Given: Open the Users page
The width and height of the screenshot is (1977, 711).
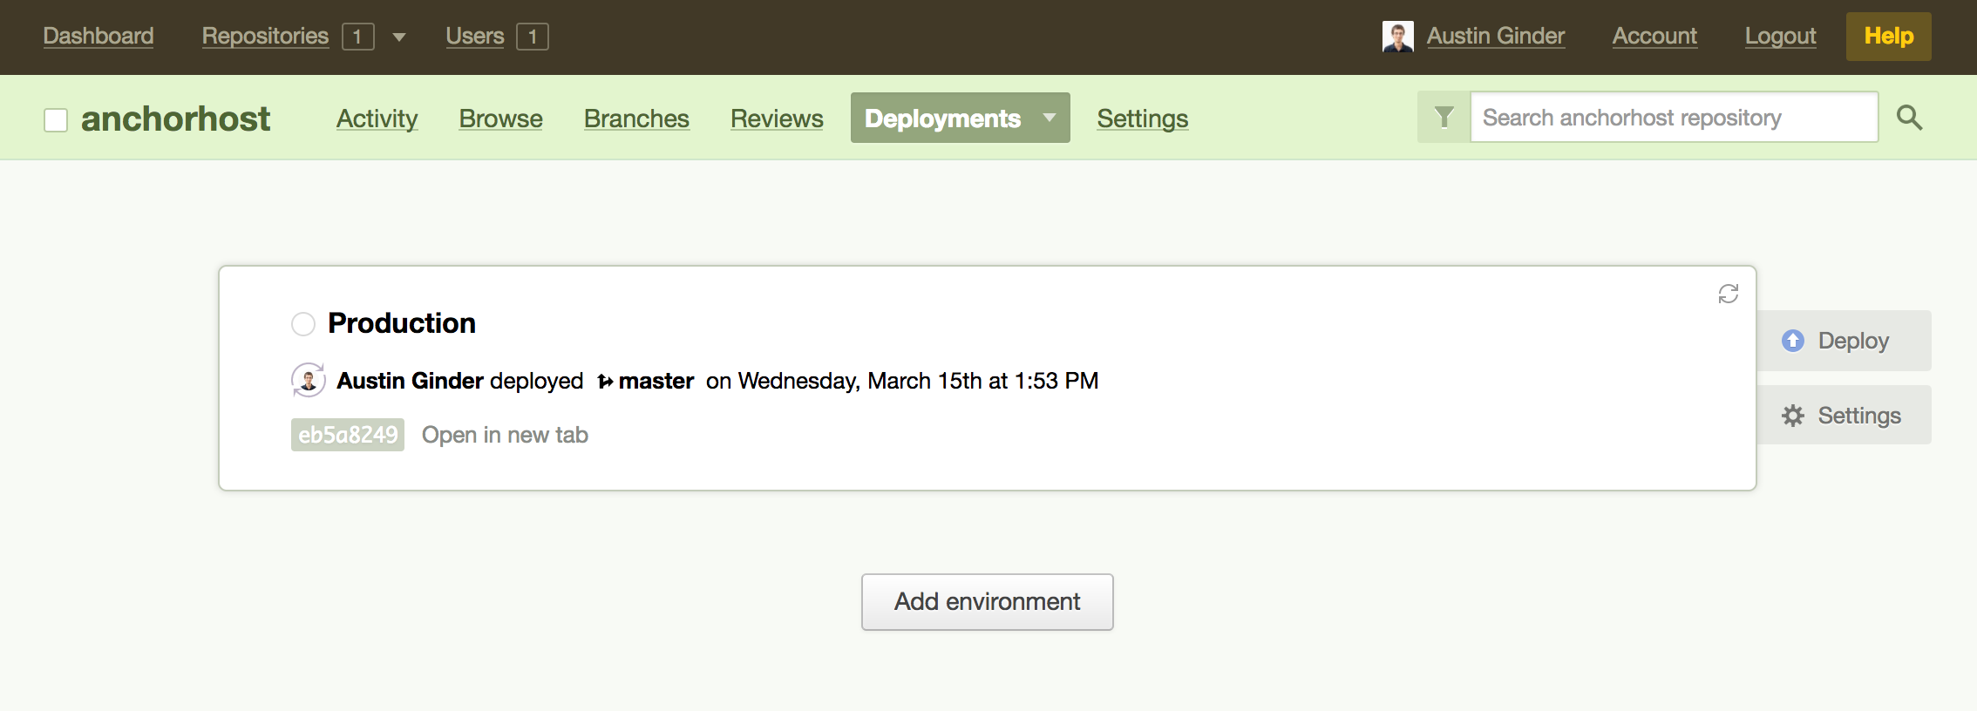Looking at the screenshot, I should 475,36.
